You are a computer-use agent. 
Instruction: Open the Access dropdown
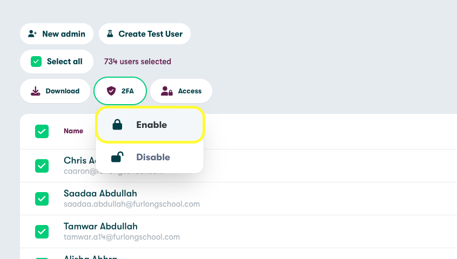[x=181, y=91]
